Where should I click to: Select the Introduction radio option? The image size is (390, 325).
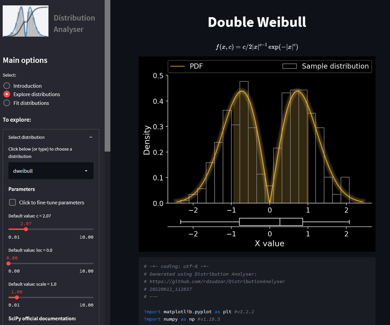click(x=7, y=86)
